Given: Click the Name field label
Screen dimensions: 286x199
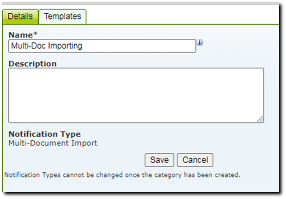Looking at the screenshot, I should [21, 35].
